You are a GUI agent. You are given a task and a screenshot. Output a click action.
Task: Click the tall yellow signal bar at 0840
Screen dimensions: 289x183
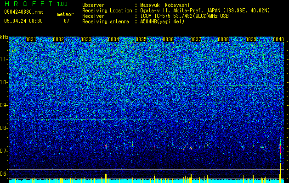[280, 172]
